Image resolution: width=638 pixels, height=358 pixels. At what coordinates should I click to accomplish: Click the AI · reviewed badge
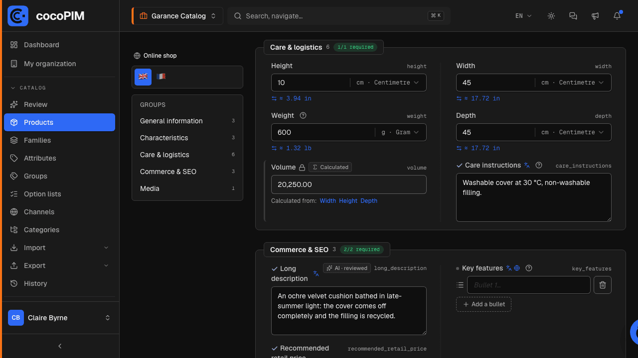[347, 268]
